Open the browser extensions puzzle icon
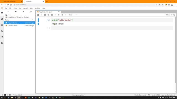This screenshot has width=177, height=99. (x=169, y=5)
